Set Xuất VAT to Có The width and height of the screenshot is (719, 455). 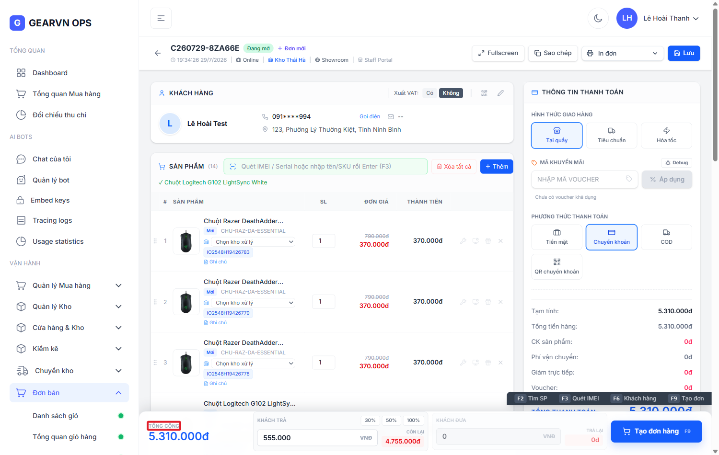click(x=430, y=93)
